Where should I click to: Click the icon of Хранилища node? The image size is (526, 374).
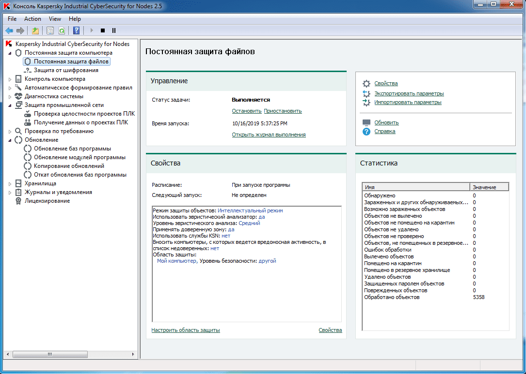click(x=18, y=183)
